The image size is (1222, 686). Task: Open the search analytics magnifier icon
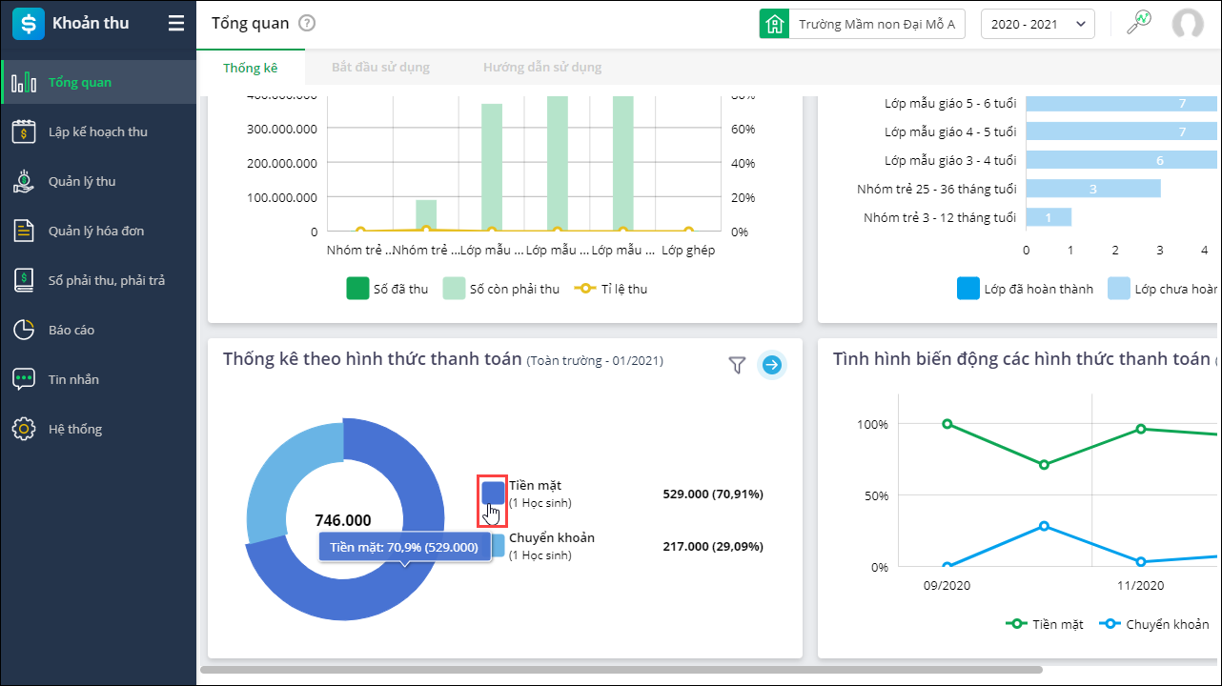1138,24
